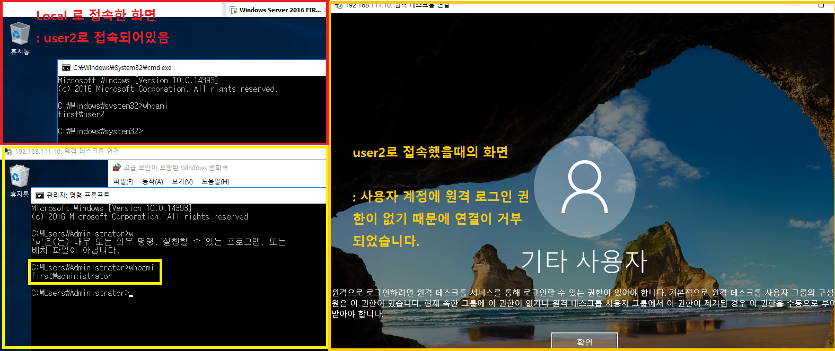Image resolution: width=835 pixels, height=351 pixels.
Task: Open the 보기(V) menu in firewall window
Action: (182, 181)
